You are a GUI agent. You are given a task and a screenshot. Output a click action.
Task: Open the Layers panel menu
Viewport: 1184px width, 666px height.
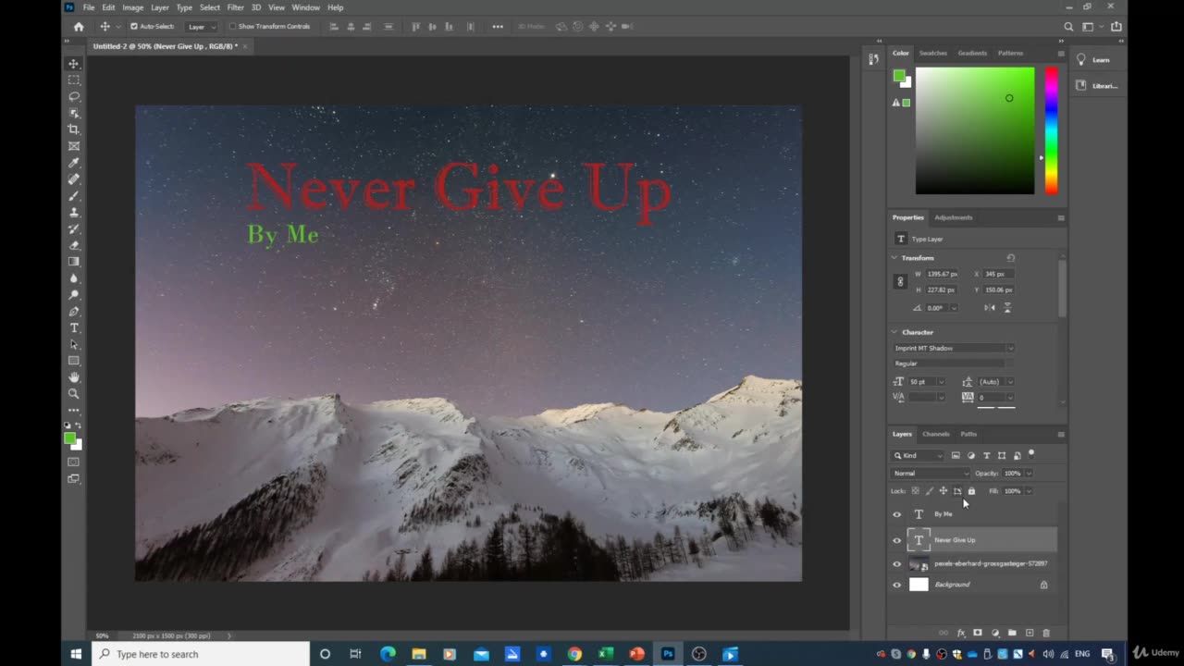coord(1061,434)
